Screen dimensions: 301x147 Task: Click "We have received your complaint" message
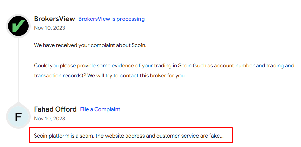pyautogui.click(x=90, y=45)
